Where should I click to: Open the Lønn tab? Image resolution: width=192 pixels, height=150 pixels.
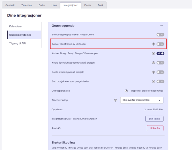[54, 5]
